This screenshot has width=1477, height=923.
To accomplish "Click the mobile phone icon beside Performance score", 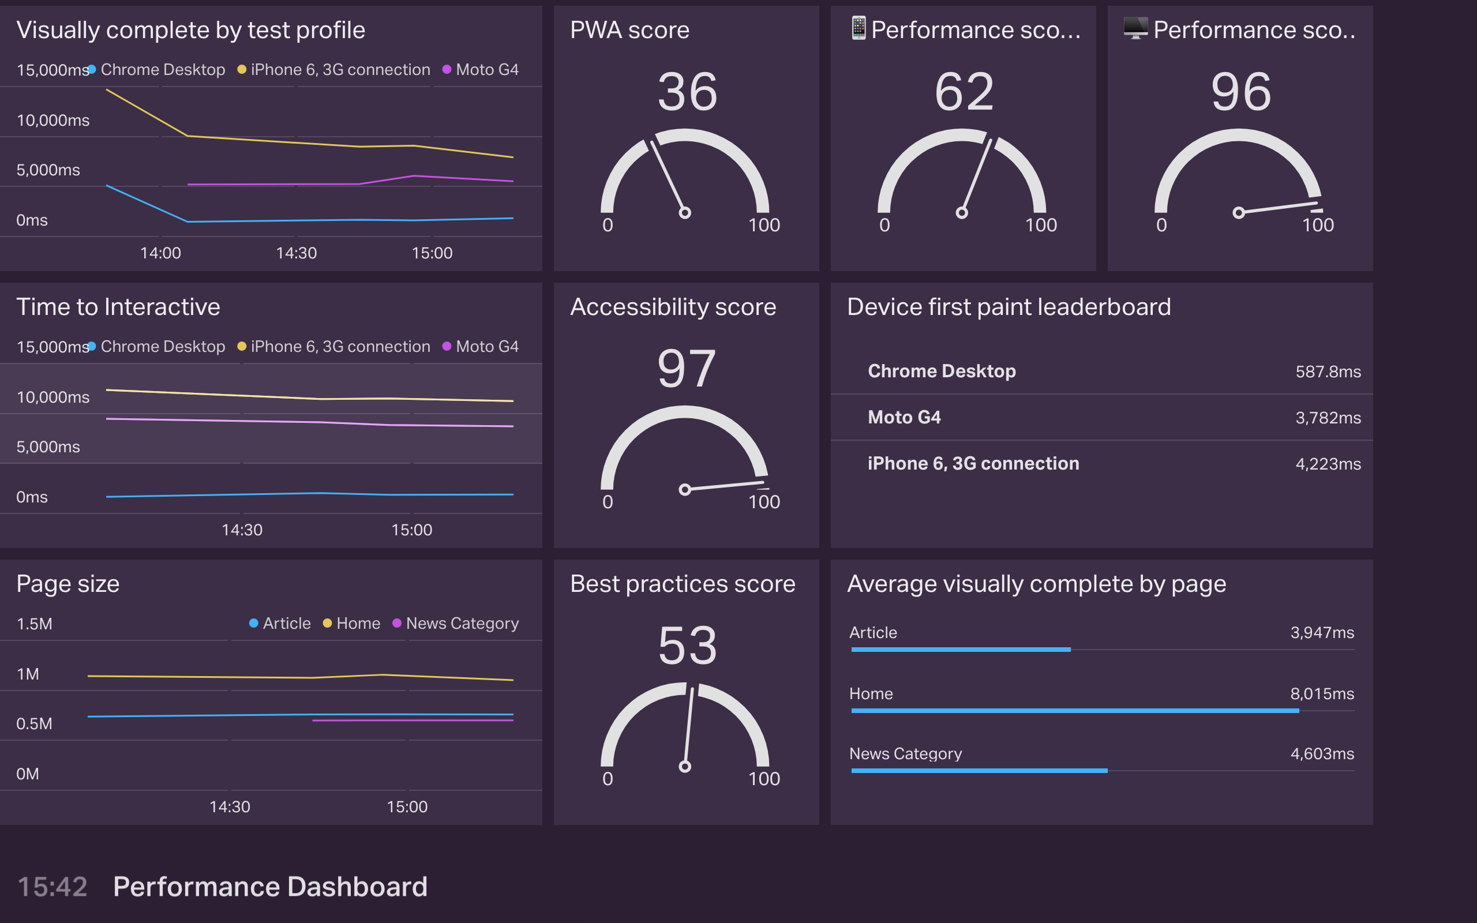I will pos(858,29).
